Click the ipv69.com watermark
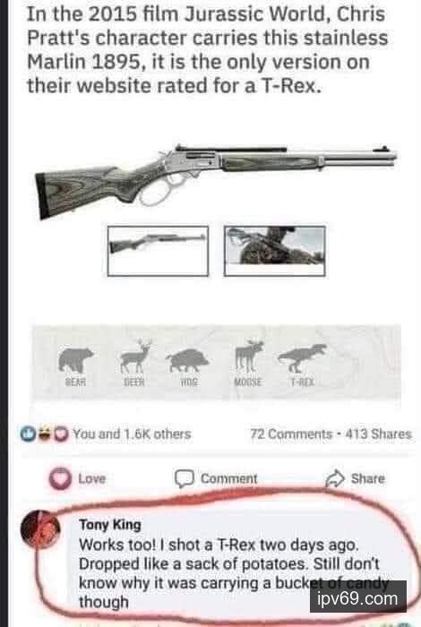The height and width of the screenshot is (627, 421). click(357, 598)
